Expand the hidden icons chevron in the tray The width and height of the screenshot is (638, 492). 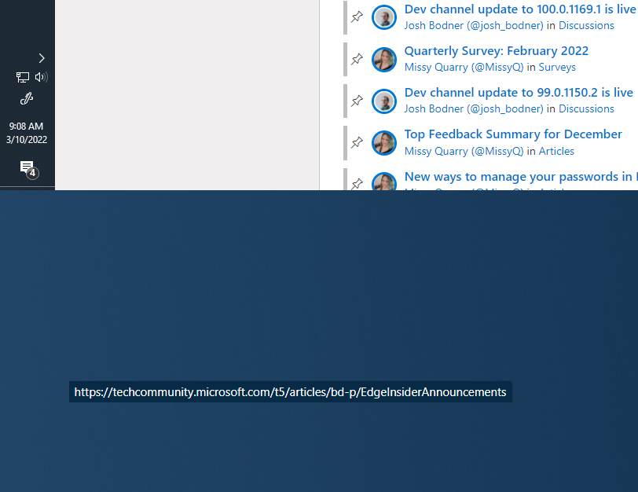click(41, 58)
